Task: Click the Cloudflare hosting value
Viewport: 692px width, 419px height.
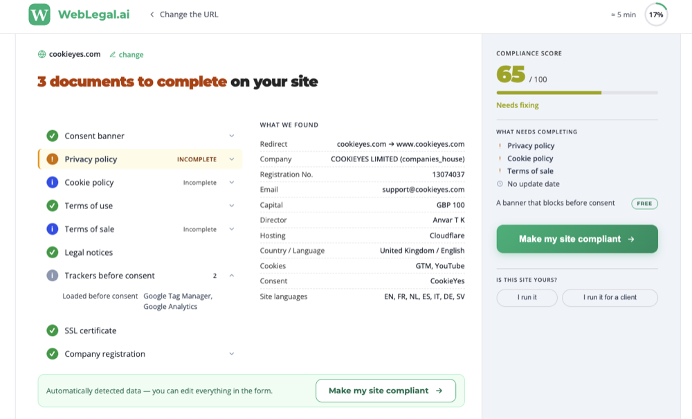Action: coord(447,235)
